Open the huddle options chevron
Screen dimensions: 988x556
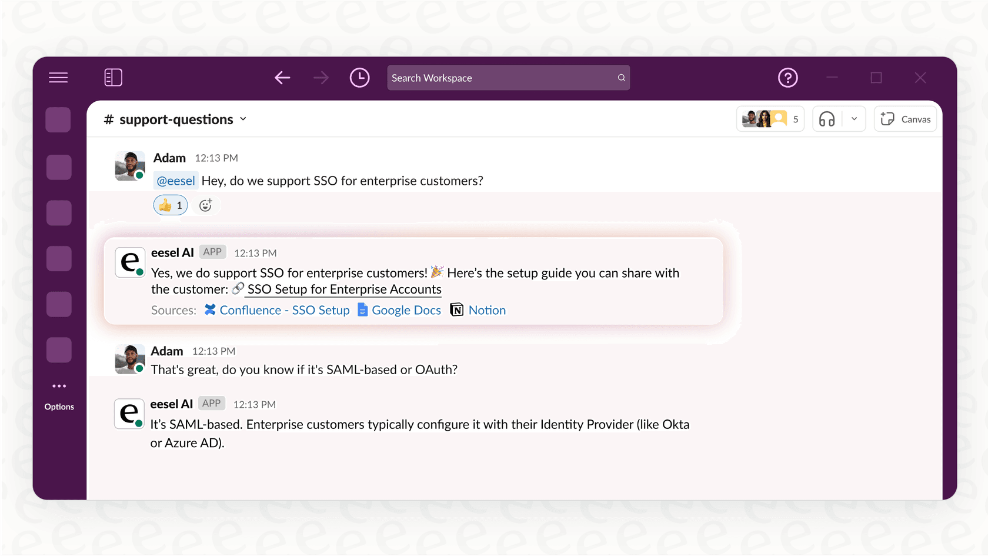pos(855,118)
